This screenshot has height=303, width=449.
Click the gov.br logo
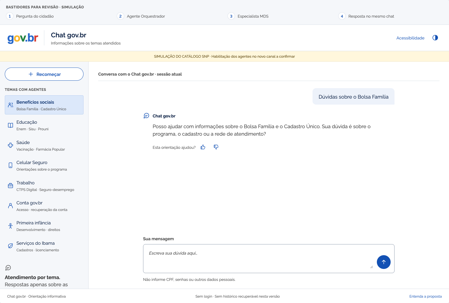pos(23,38)
